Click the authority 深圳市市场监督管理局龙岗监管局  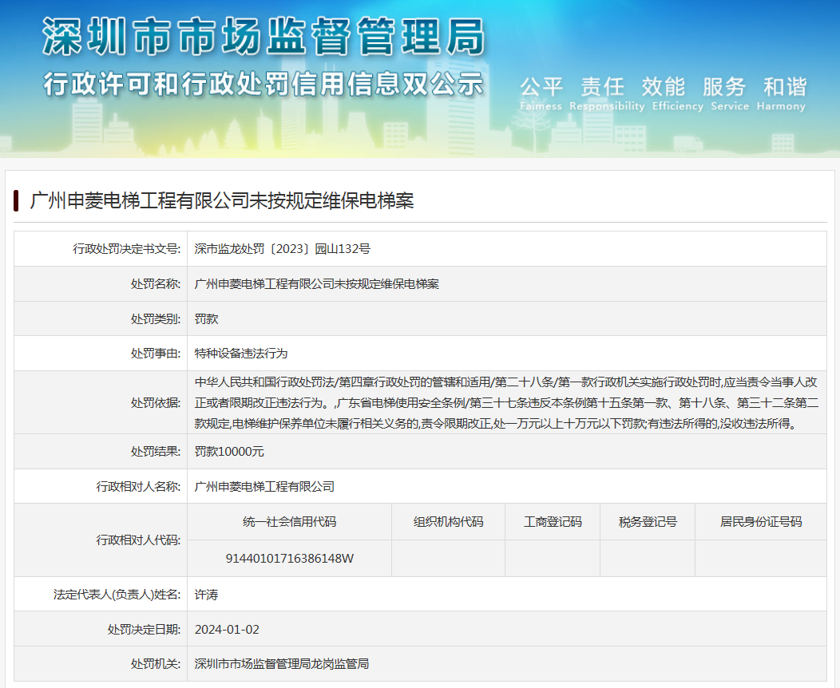pyautogui.click(x=282, y=664)
